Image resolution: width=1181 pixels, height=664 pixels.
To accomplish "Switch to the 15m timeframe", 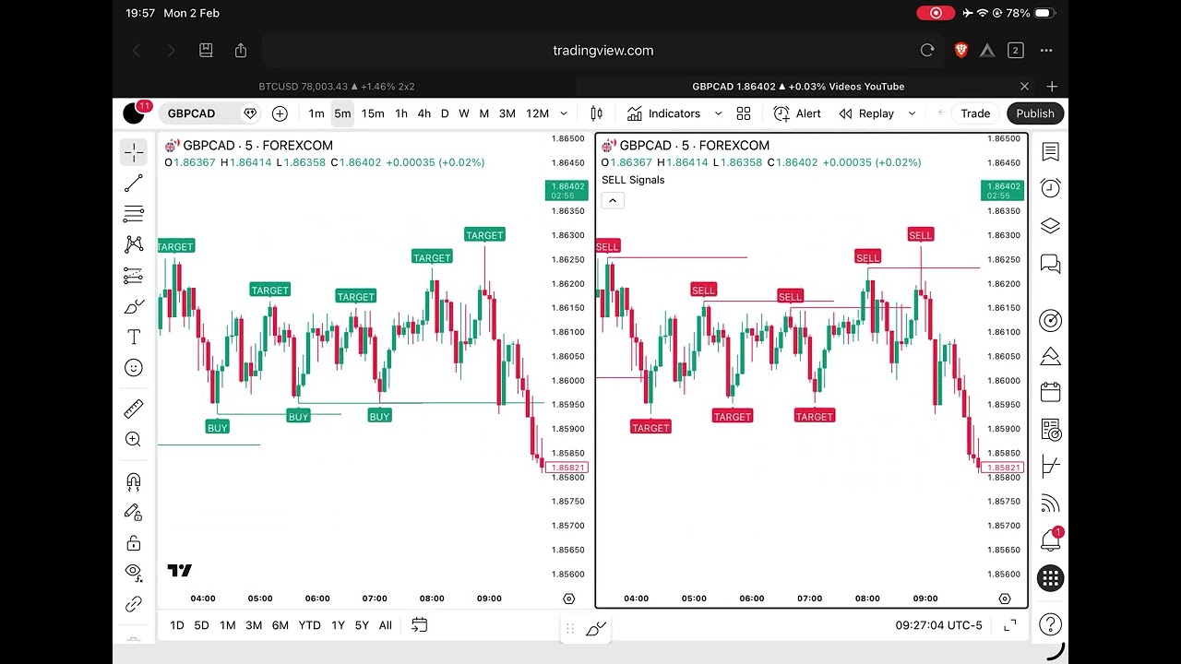I will tap(373, 113).
